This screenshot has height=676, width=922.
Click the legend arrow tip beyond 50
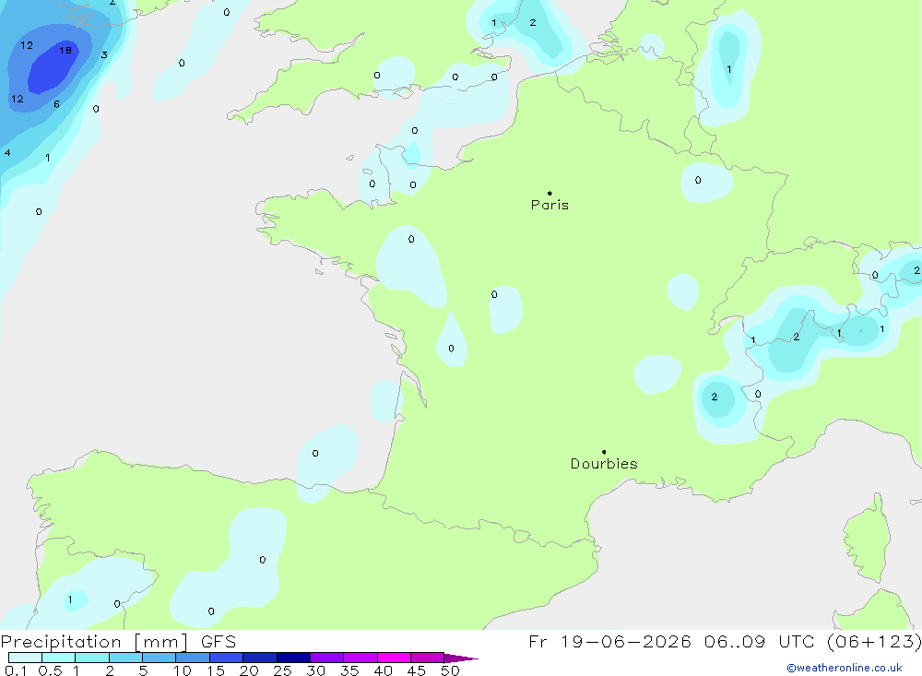click(x=461, y=658)
